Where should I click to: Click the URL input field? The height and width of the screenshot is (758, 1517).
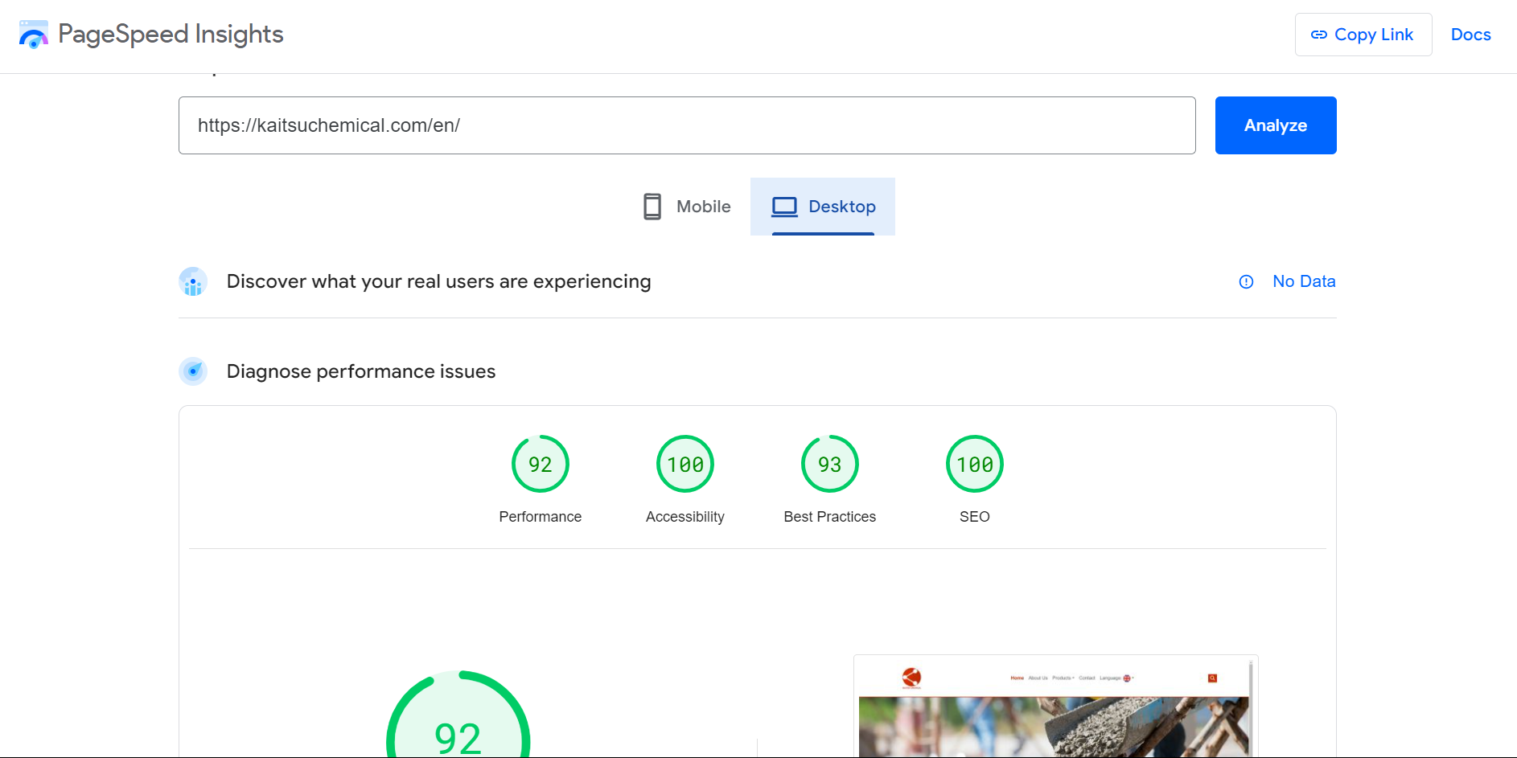[687, 125]
